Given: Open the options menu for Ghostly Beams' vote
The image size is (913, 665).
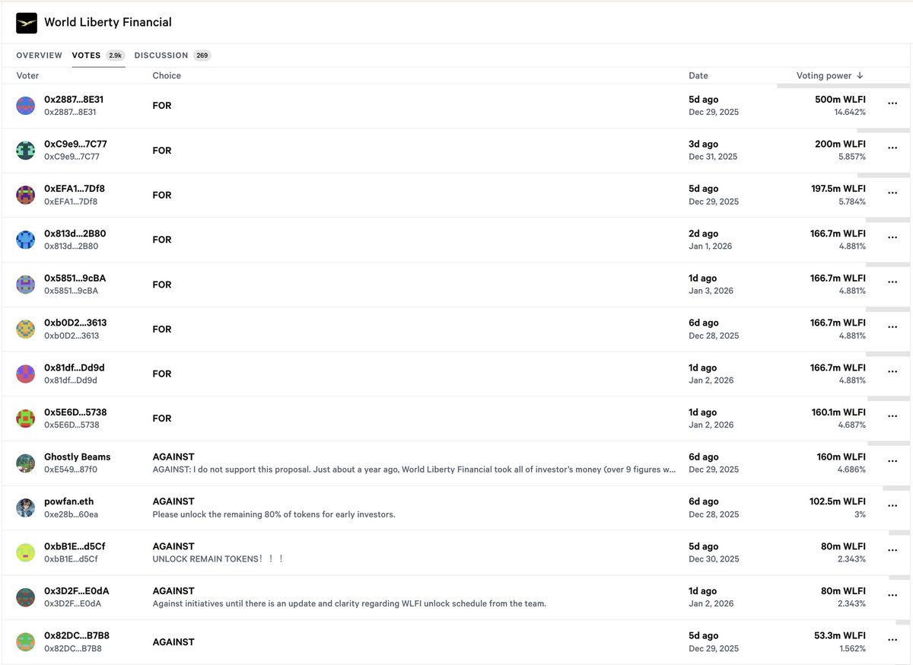Looking at the screenshot, I should tap(892, 460).
